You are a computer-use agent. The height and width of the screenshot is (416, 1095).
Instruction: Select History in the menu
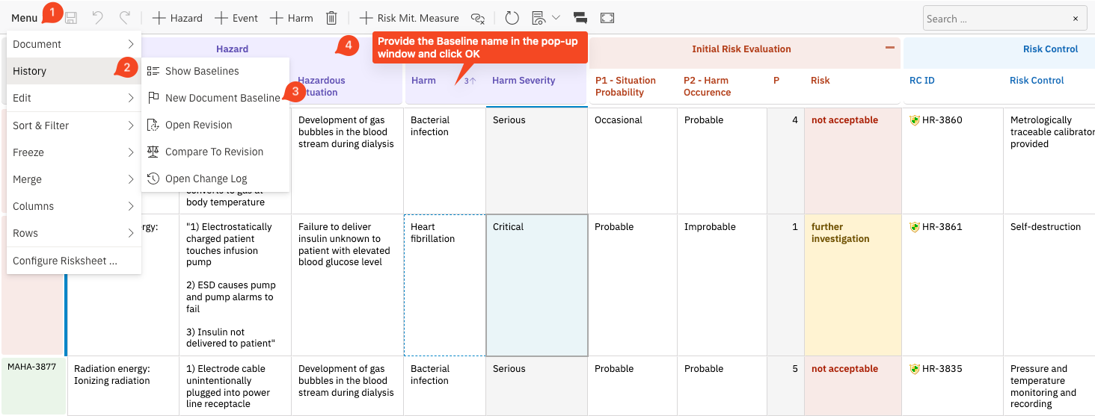coord(73,71)
